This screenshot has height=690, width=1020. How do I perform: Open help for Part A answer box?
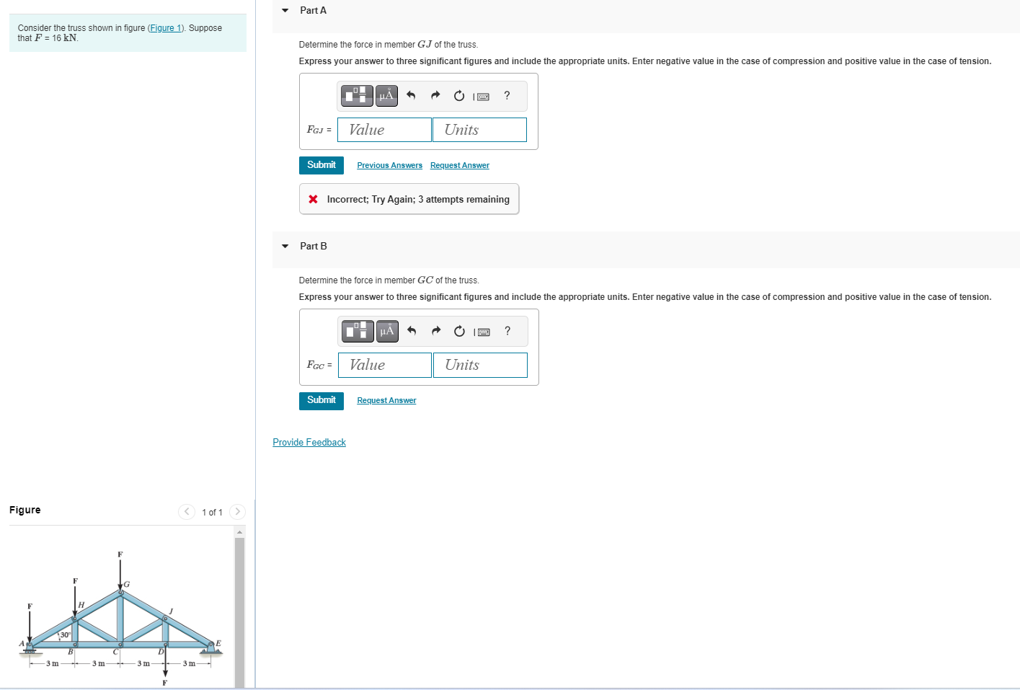pyautogui.click(x=507, y=95)
